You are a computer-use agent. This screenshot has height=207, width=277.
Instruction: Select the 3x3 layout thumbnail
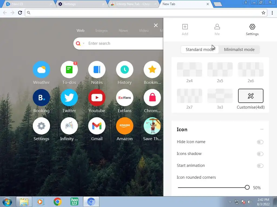click(x=220, y=96)
